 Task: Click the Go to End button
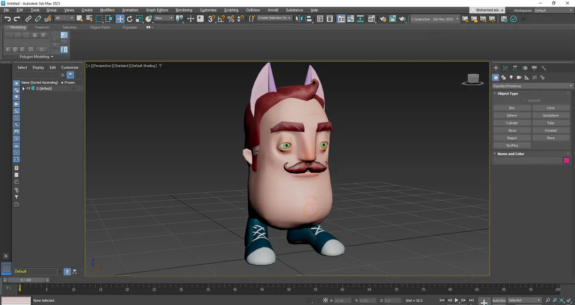[471, 301]
